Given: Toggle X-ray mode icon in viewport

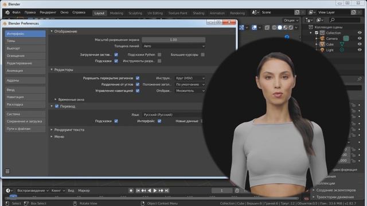Looking at the screenshot, I should (x=267, y=27).
